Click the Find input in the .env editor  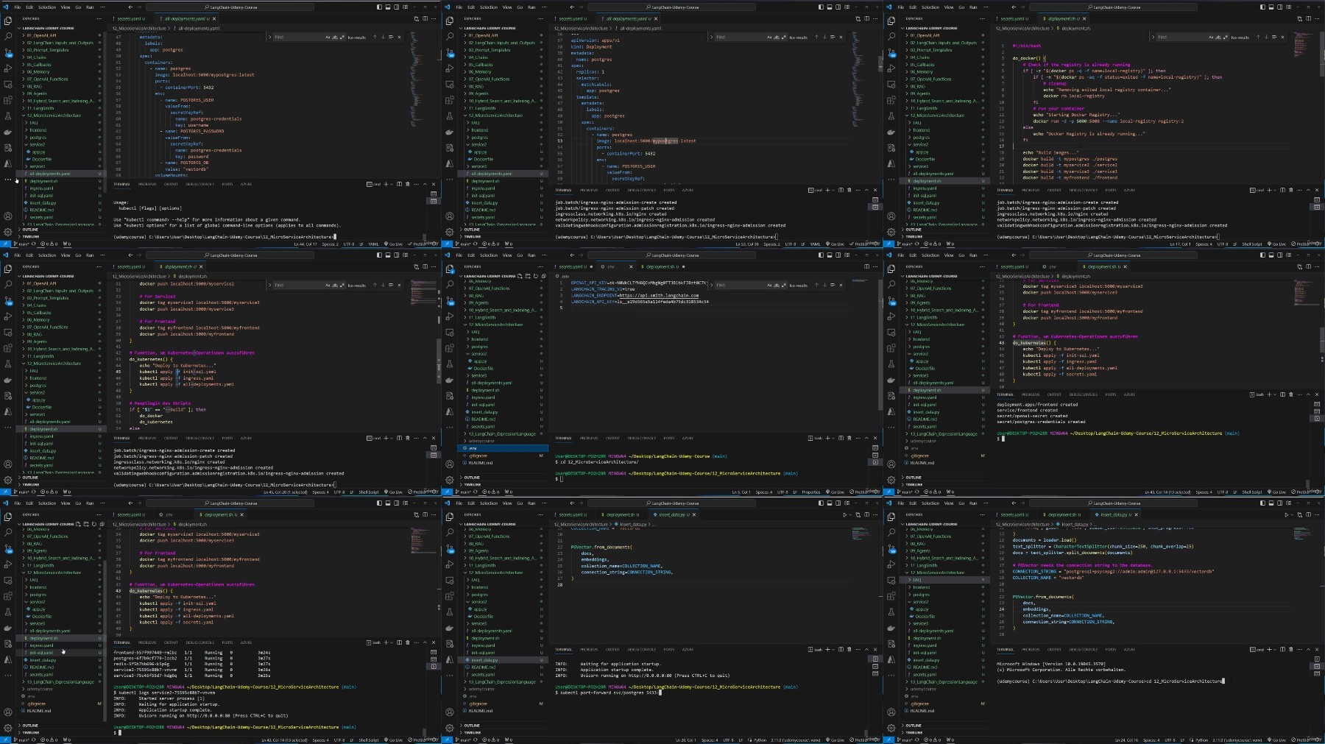click(x=738, y=285)
